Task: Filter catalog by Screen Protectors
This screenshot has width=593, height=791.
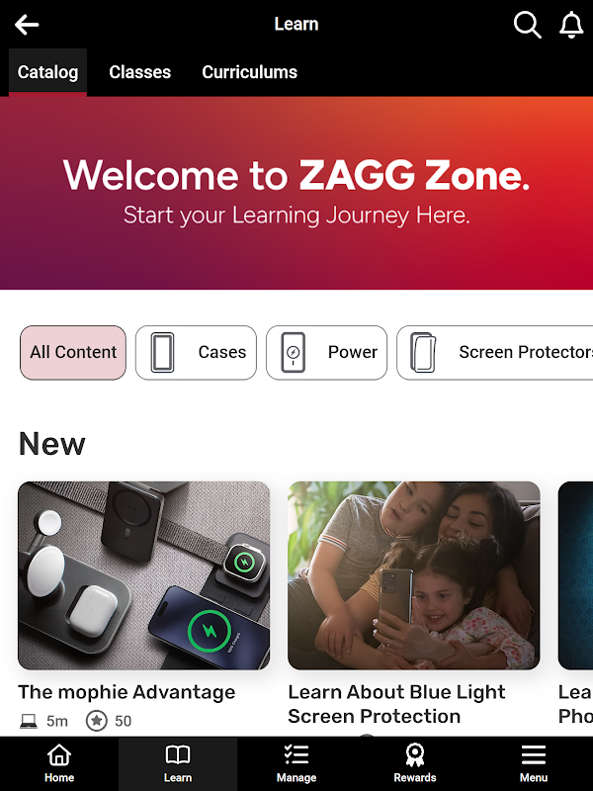Action: click(x=495, y=352)
